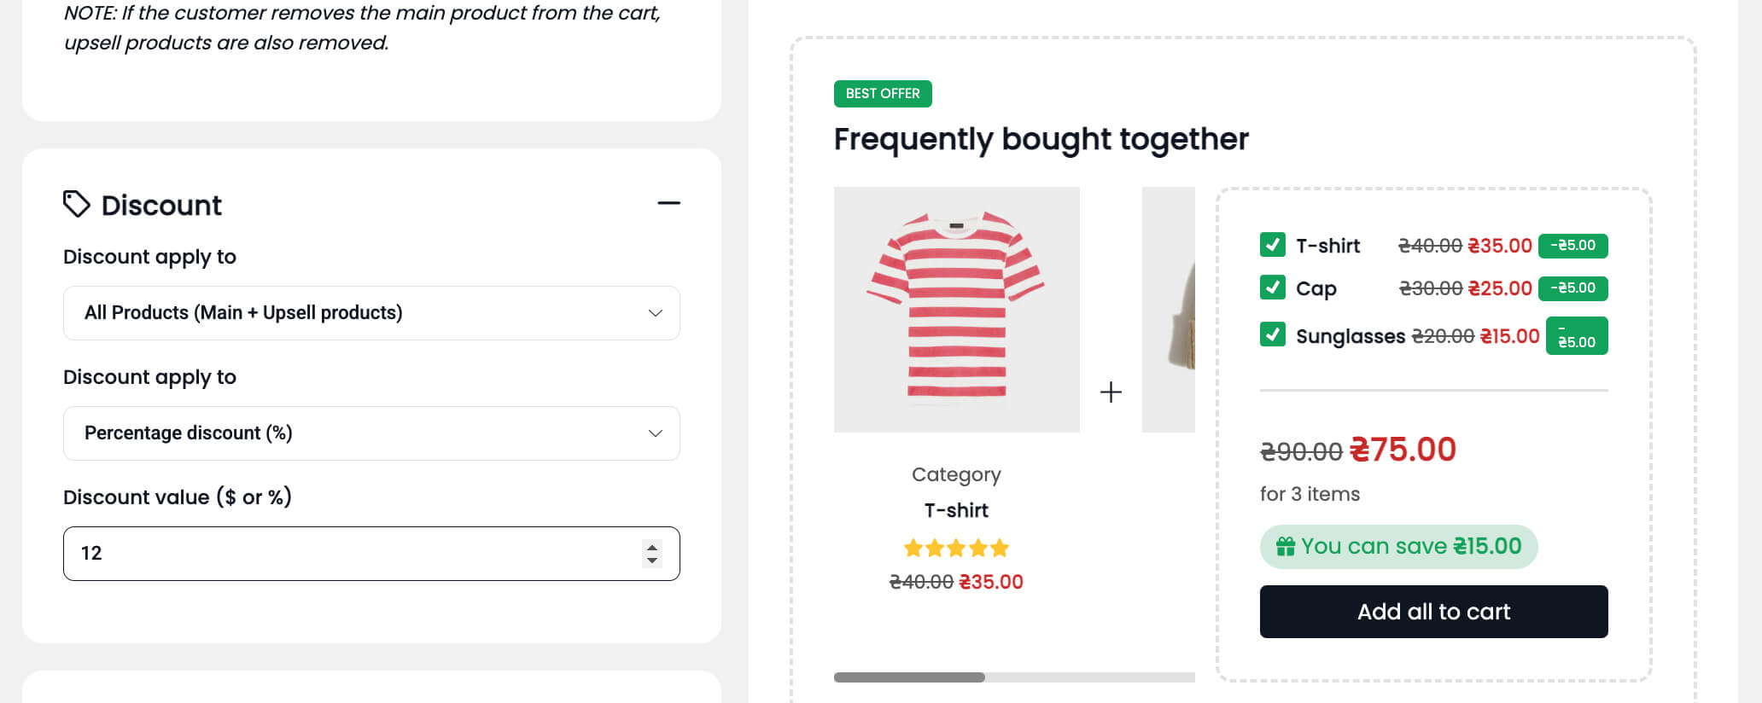Open the Percentage discount type dropdown
Viewport: 1762px width, 703px height.
[371, 433]
